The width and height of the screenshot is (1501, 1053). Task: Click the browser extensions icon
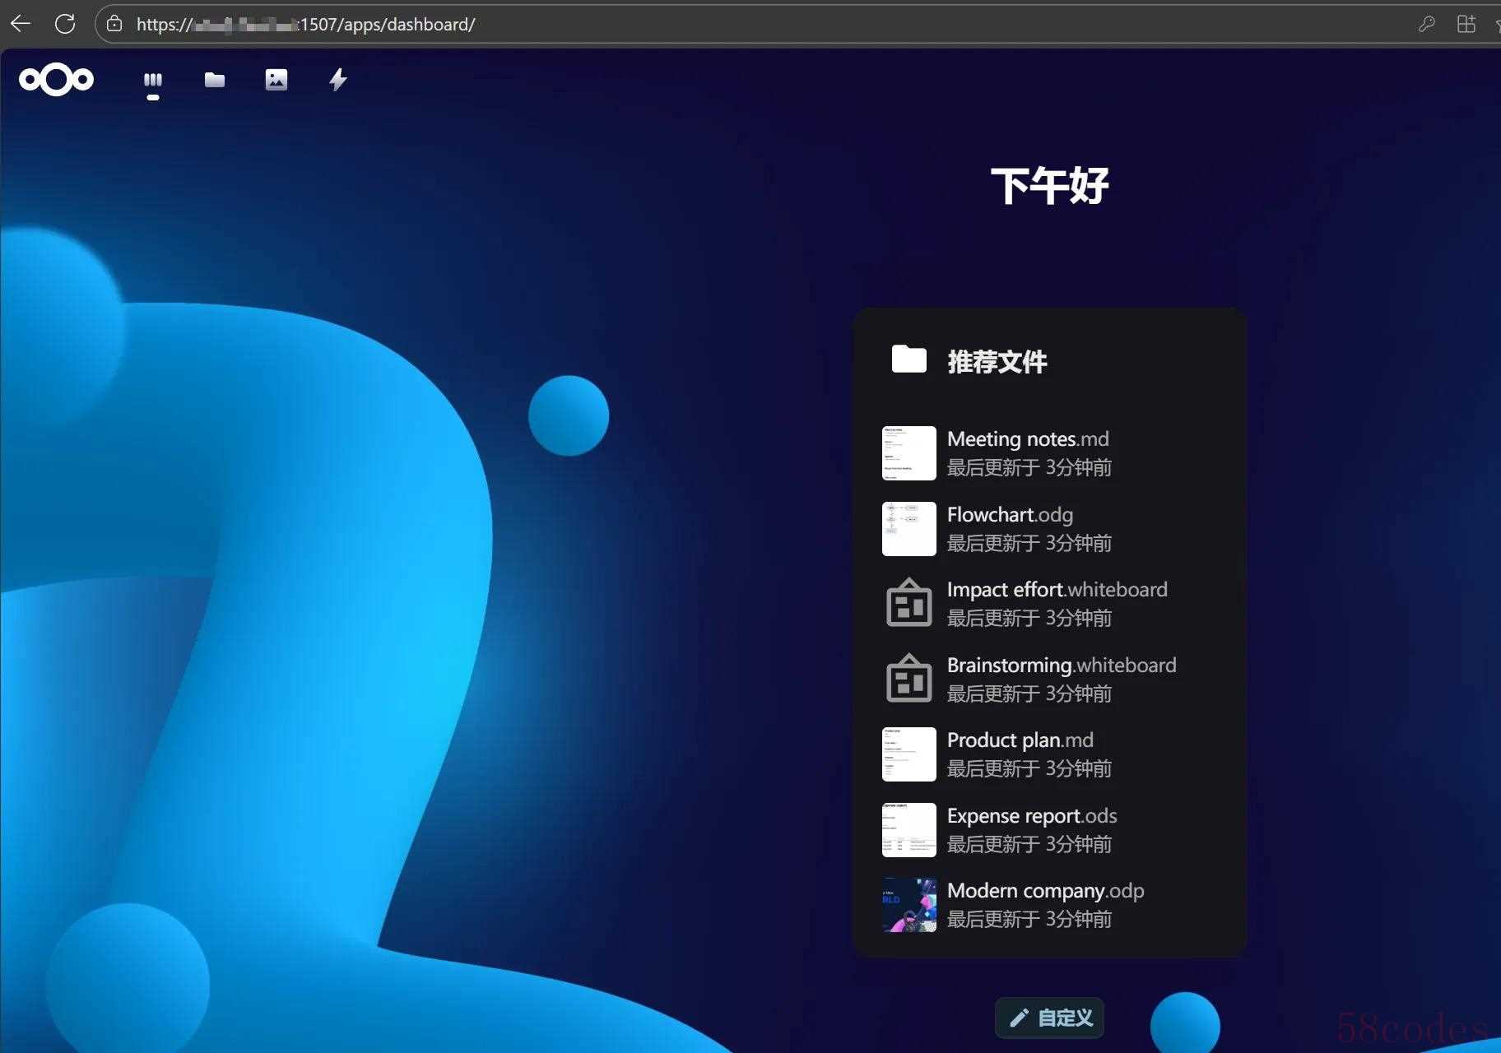(x=1466, y=24)
